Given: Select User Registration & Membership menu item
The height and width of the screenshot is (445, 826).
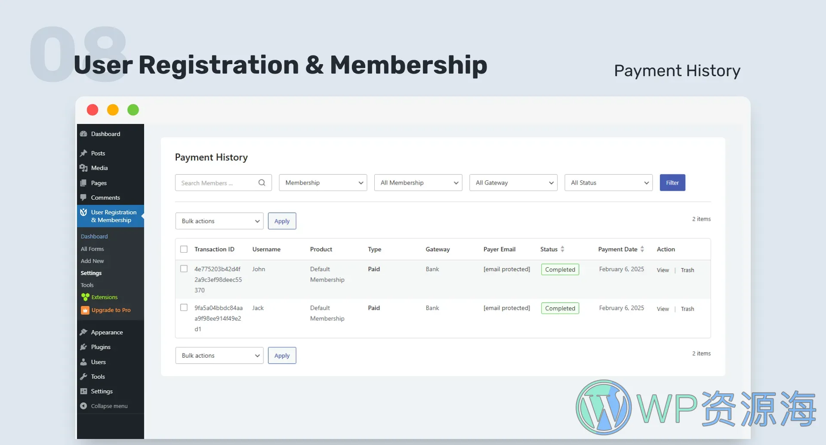Looking at the screenshot, I should (x=111, y=216).
